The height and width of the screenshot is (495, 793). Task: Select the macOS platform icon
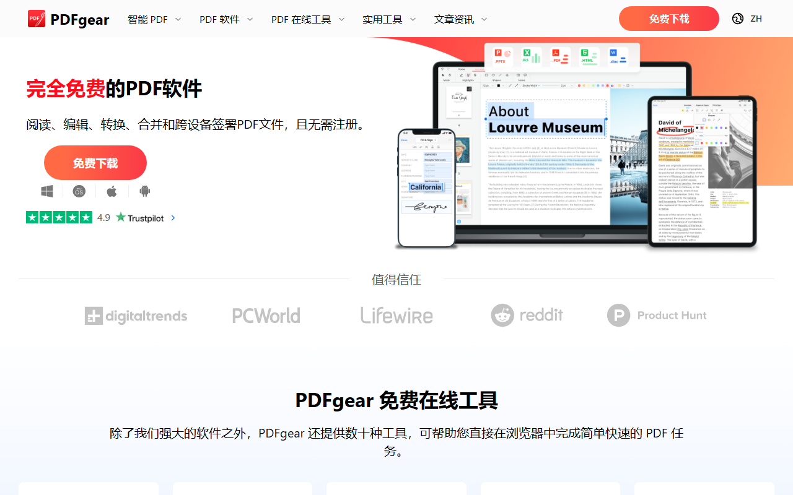[x=79, y=191]
